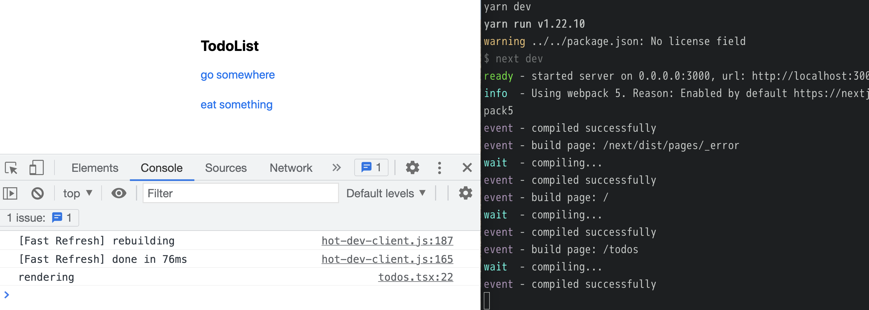This screenshot has height=310, width=869.
Task: Switch to the Network tab
Action: (291, 168)
